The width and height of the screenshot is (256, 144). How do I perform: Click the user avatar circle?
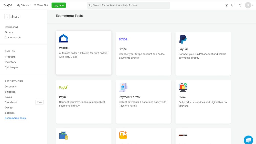coord(248,5)
